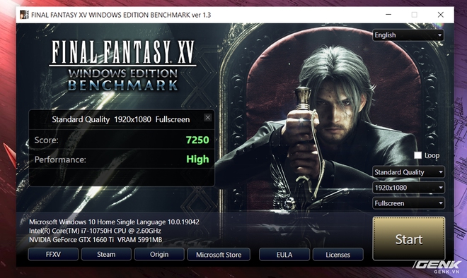Select the 7250 score value
This screenshot has width=467, height=278.
tap(197, 140)
